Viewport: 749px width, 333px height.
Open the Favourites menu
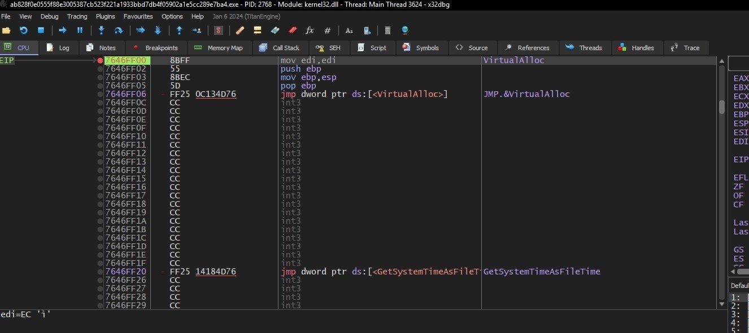tap(138, 16)
